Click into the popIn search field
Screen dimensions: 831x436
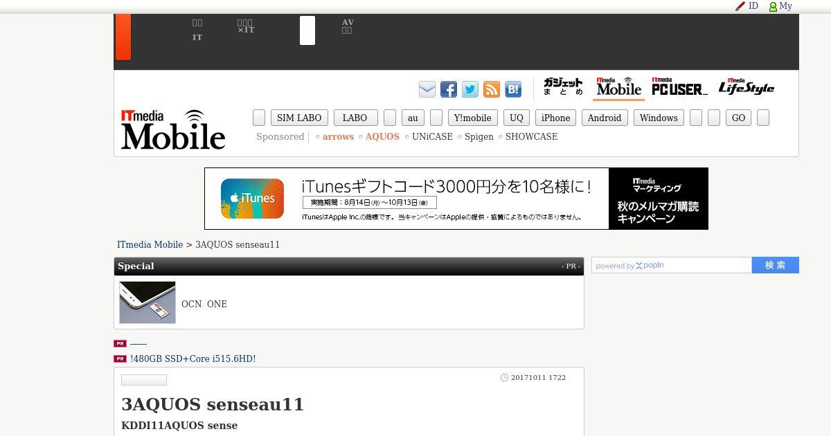click(x=672, y=265)
